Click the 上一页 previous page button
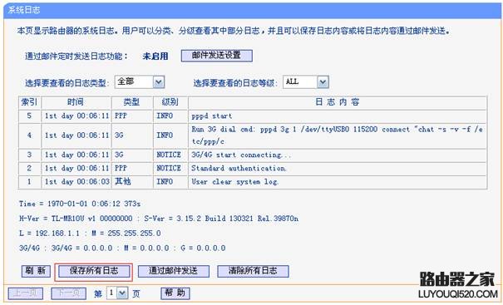Screen dimensions: 503x305 [25, 293]
